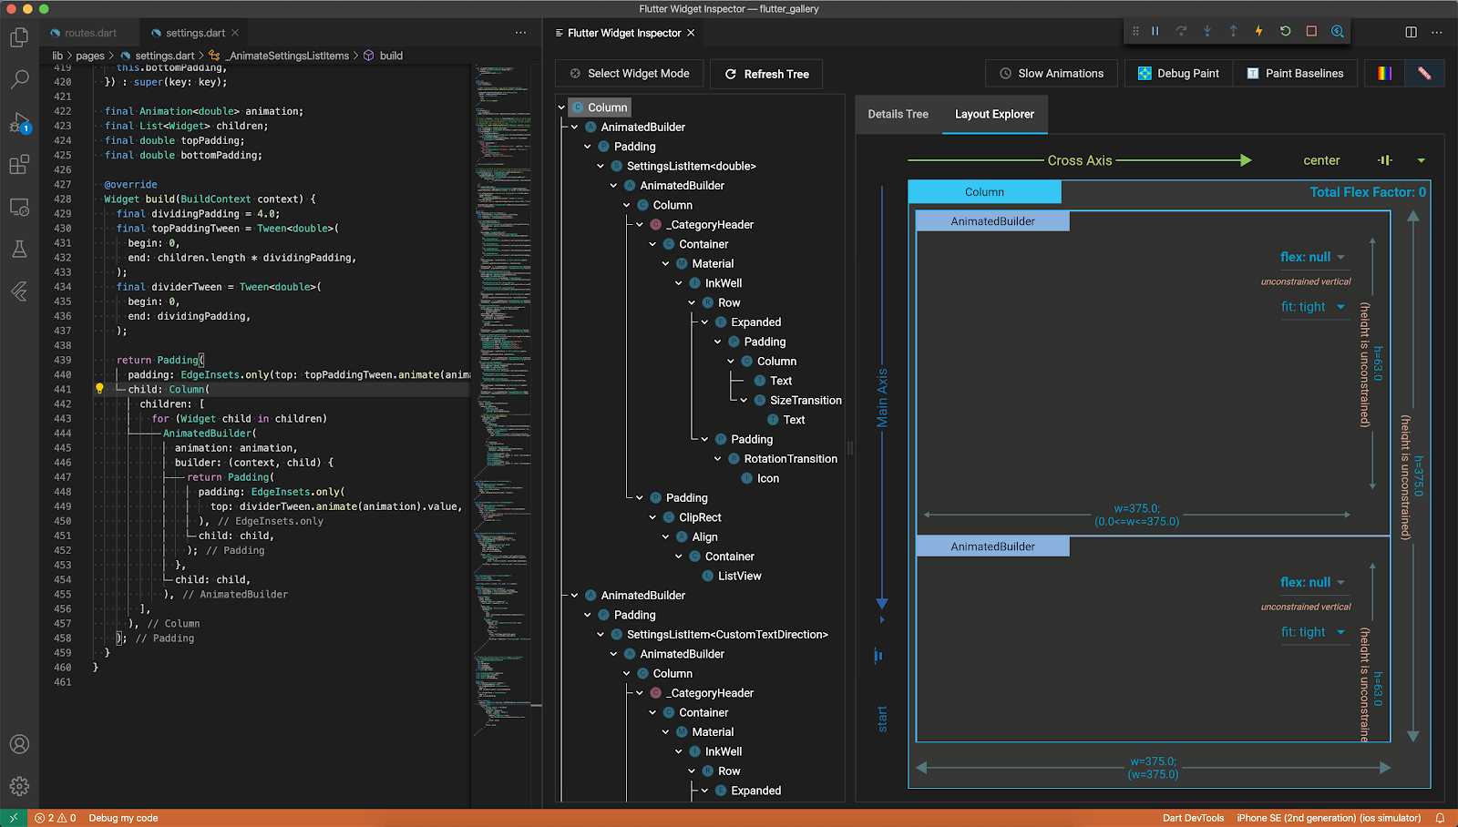Open the Testing flask view in the sidebar

click(x=19, y=249)
